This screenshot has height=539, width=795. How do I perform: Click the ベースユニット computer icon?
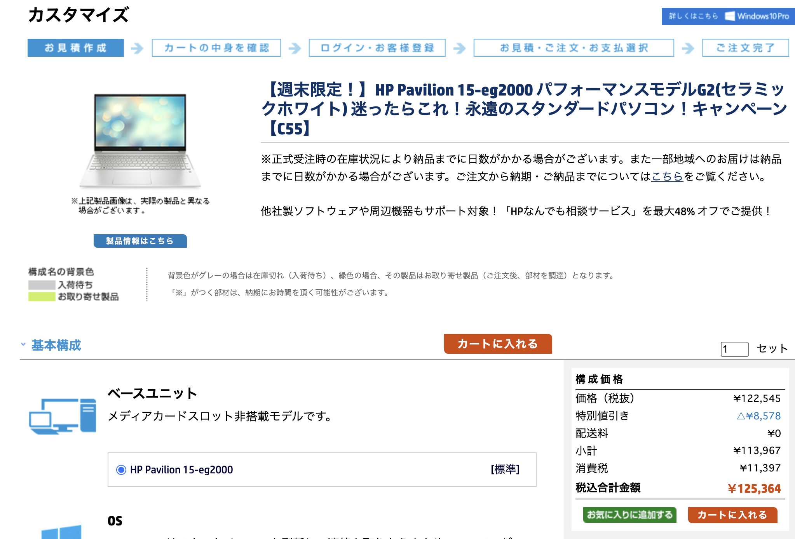pos(63,416)
